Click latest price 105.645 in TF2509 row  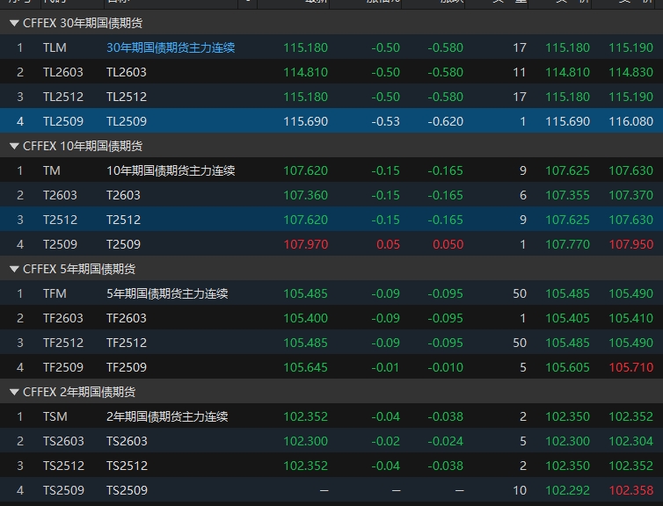(x=306, y=367)
